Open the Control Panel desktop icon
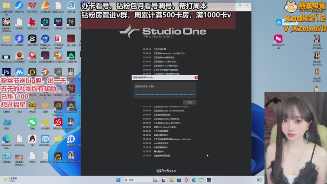This screenshot has width=327, height=184. coord(6,156)
